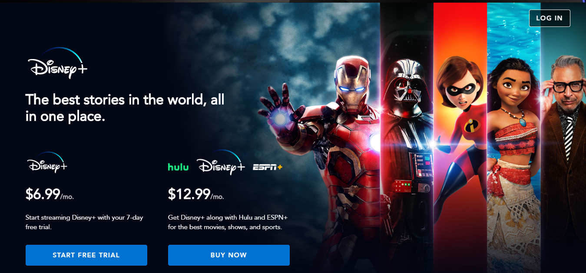Screen dimensions: 586x273
Task: Click the glowing repulsor in Iron Man's palm
Action: 280,118
